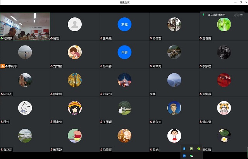
Task: Click the orange host icon beside 木羽恋
Action: [2, 66]
